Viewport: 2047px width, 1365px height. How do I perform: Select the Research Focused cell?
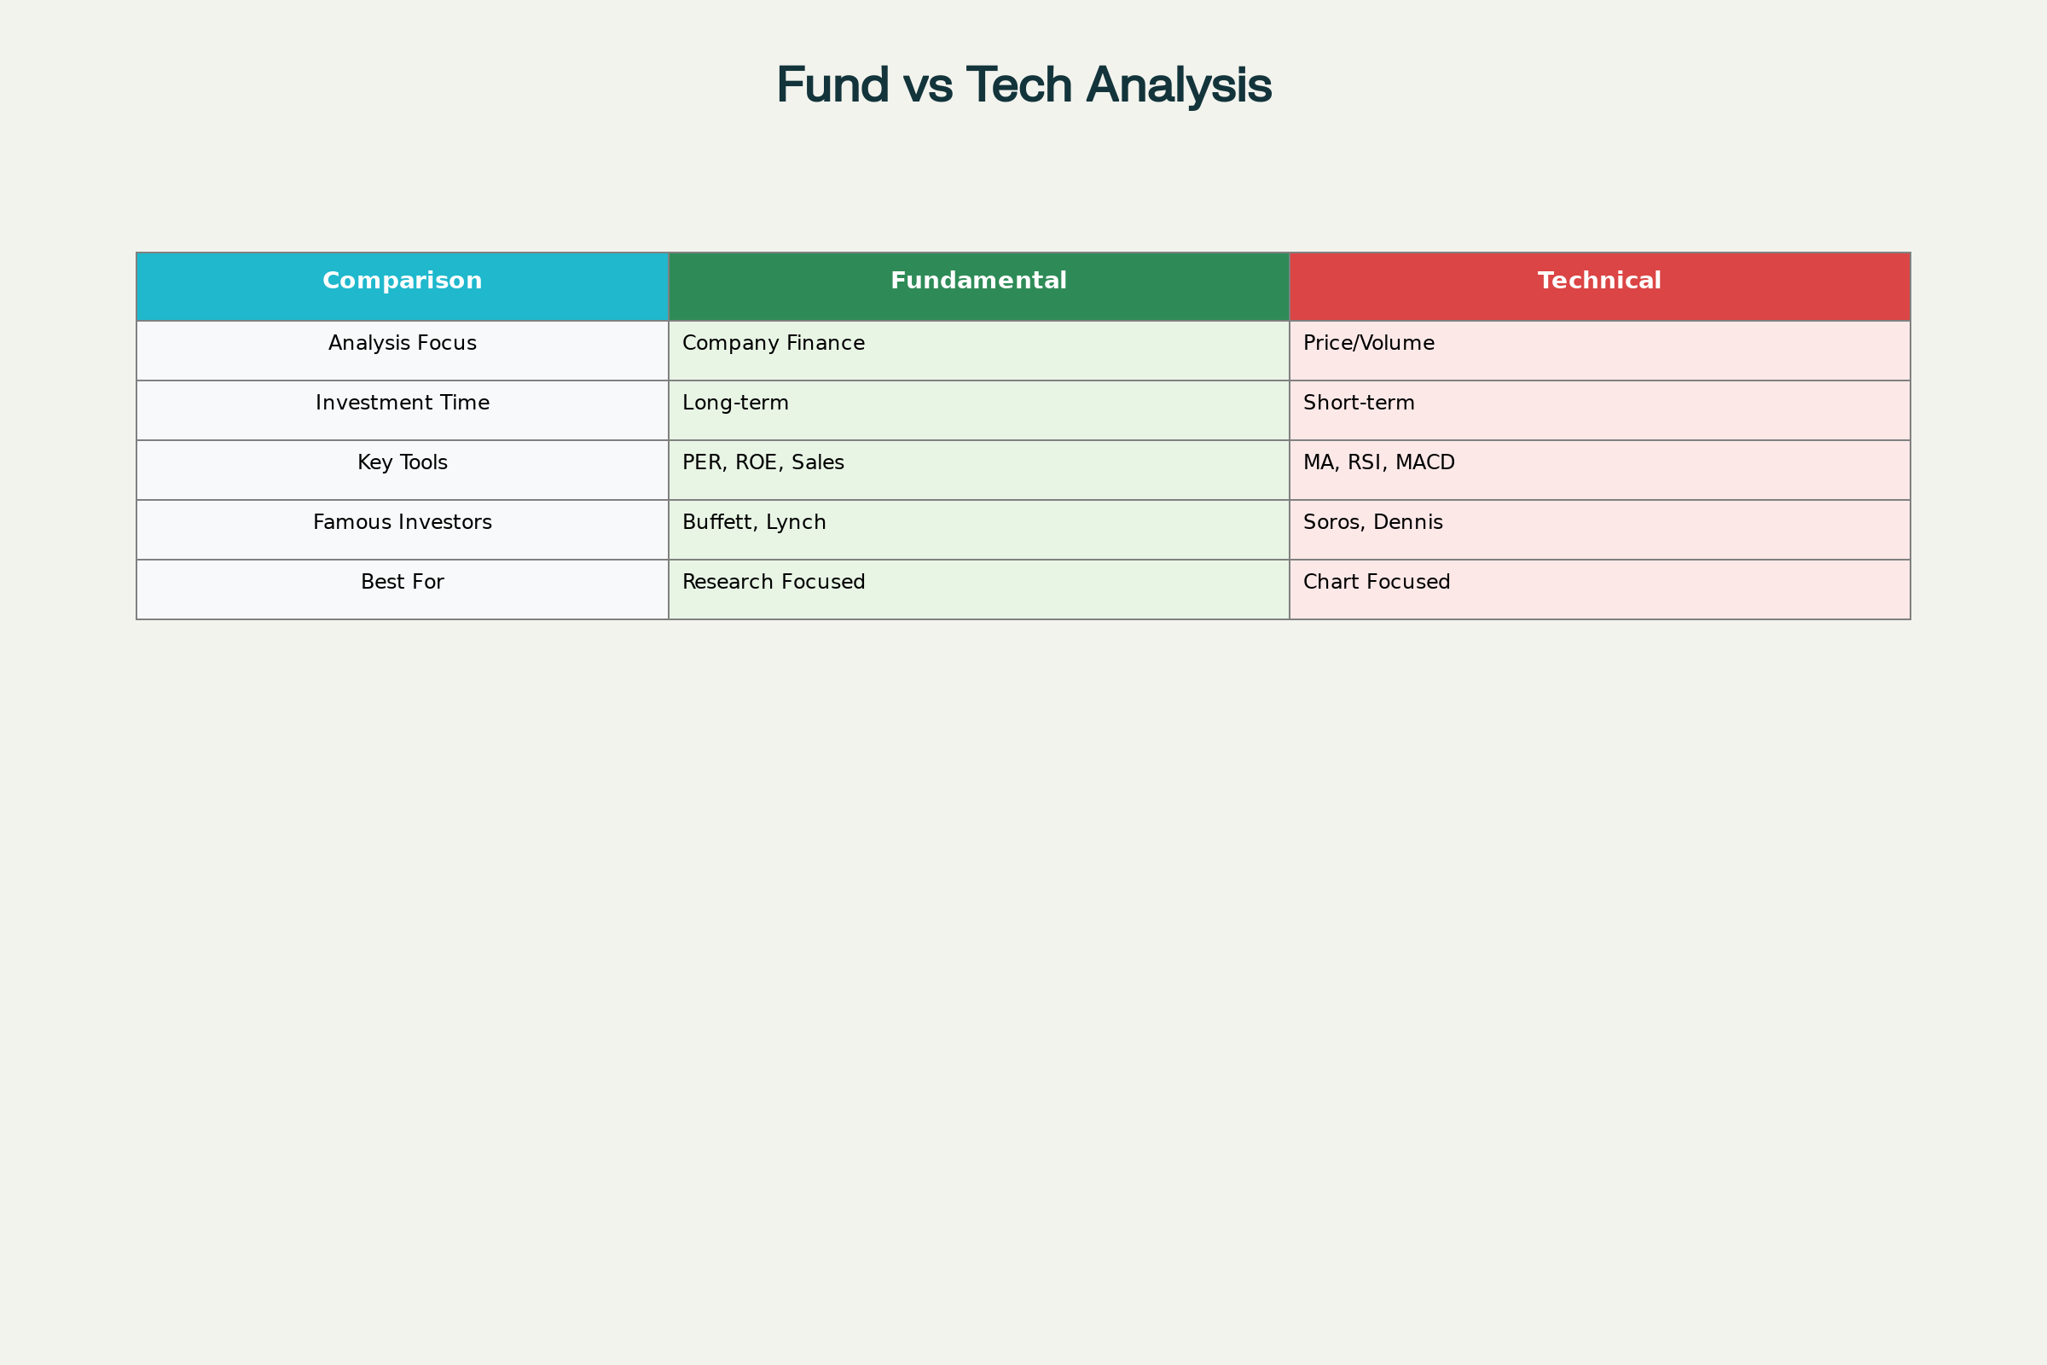[978, 590]
